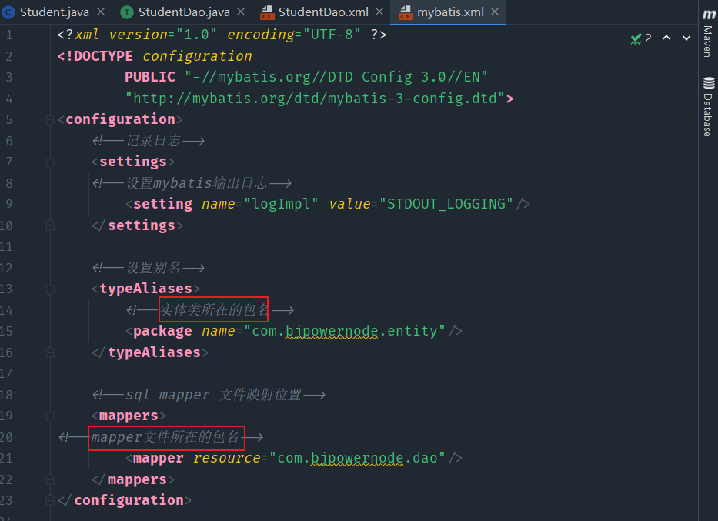The image size is (718, 521).
Task: Collapse fold marker at closing configuration line 23
Action: click(50, 500)
